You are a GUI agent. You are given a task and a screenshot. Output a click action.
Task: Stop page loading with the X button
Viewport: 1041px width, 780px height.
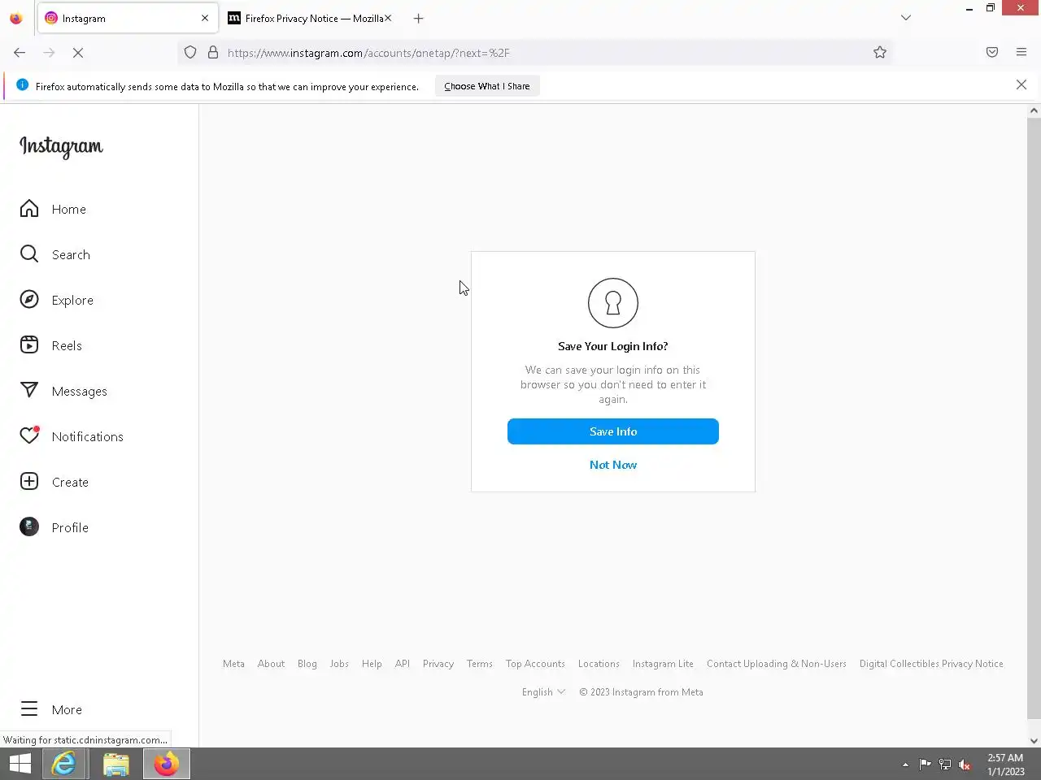click(x=78, y=53)
